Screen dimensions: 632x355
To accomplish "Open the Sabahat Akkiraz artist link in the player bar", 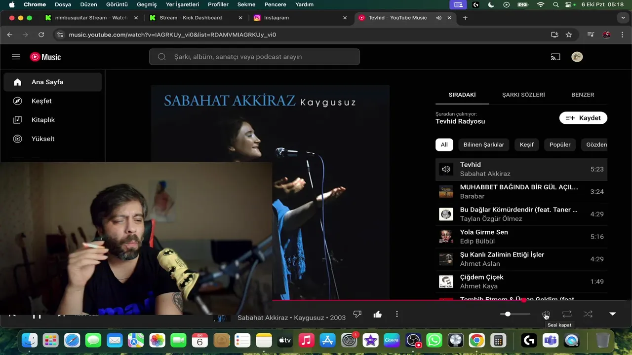I will coord(263,318).
